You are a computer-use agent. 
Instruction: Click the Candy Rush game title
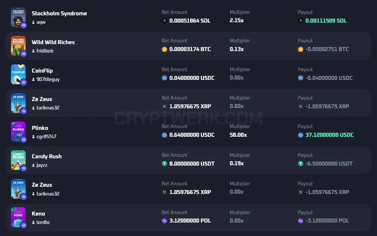(47, 156)
